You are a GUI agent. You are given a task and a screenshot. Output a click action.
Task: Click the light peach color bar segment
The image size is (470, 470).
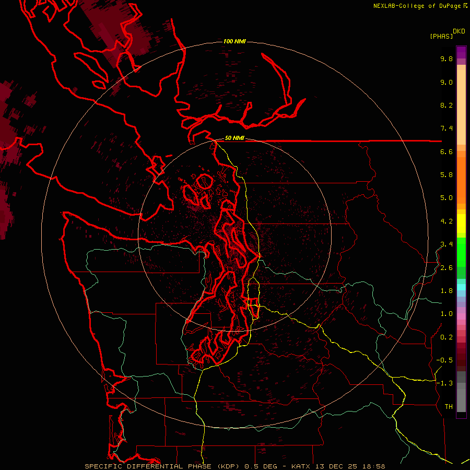461,107
